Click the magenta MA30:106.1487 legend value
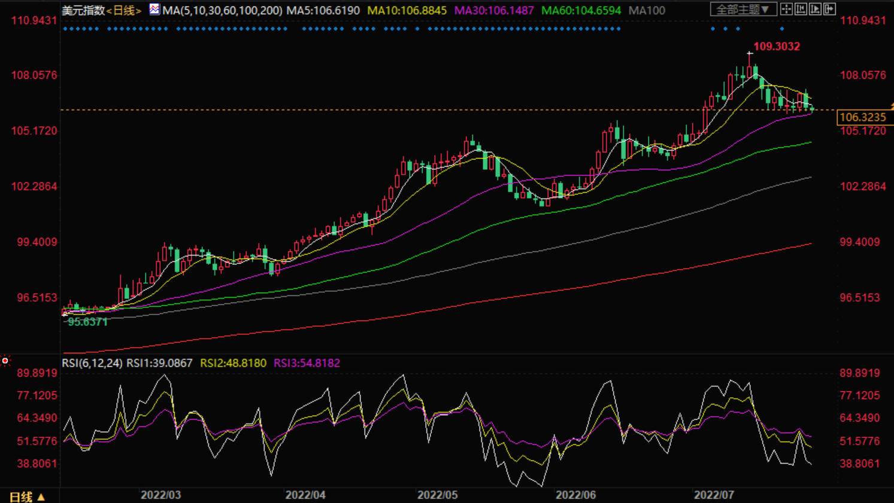This screenshot has width=894, height=503. pyautogui.click(x=494, y=11)
